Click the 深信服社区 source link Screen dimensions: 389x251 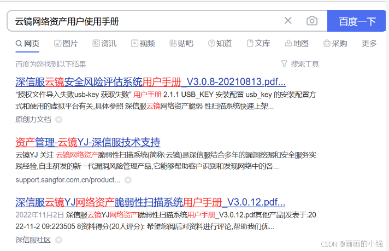click(x=33, y=240)
